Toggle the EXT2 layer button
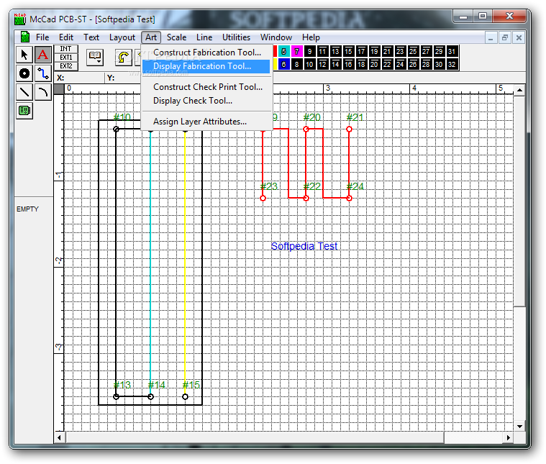Image resolution: width=546 pixels, height=464 pixels. tap(65, 66)
